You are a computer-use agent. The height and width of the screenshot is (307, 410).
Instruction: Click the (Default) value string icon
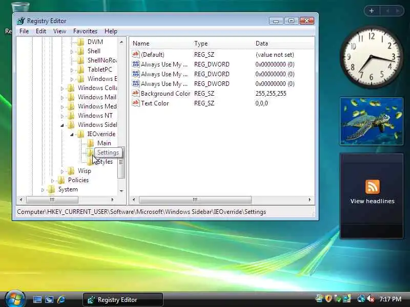coord(136,54)
